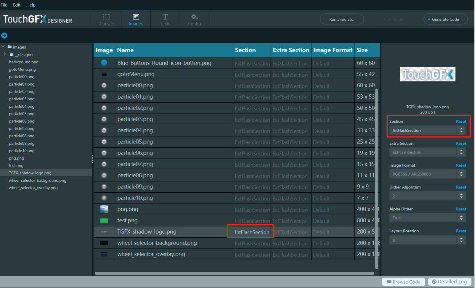The height and width of the screenshot is (288, 475).
Task: Click the TouchGFX Designer logo
Action: (37, 19)
